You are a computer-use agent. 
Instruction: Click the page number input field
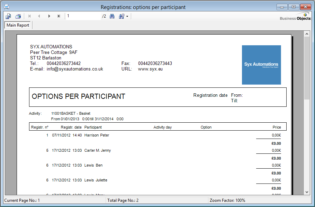[83, 16]
